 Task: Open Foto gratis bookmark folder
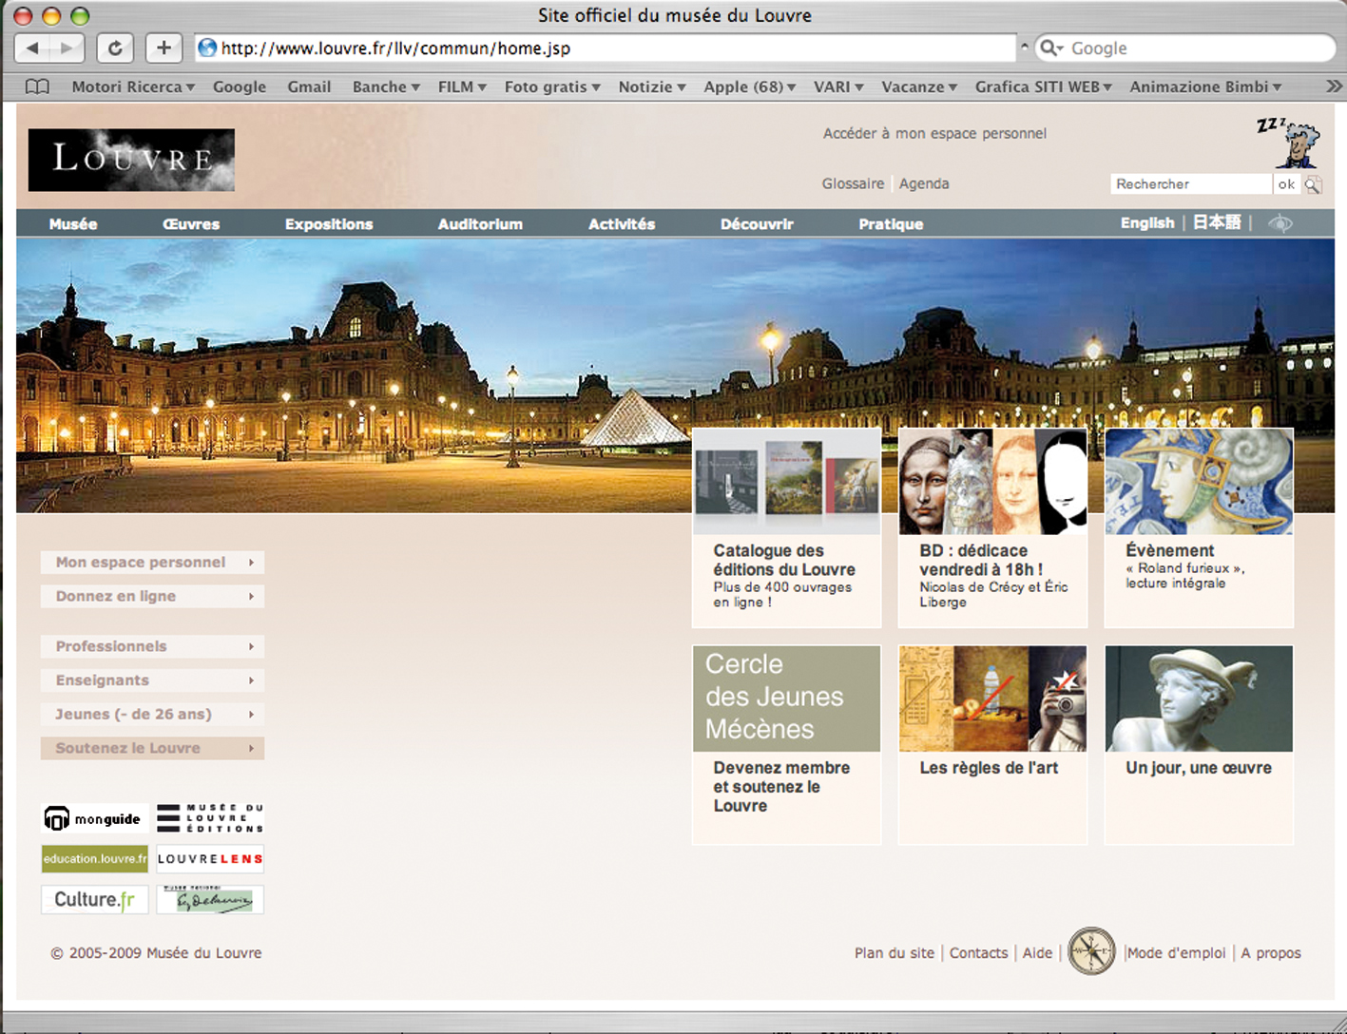552,86
